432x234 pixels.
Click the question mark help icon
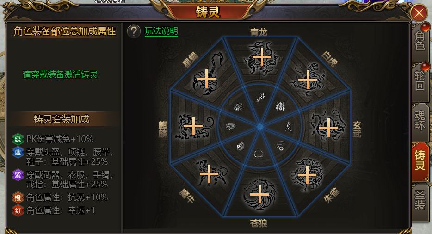coord(134,31)
